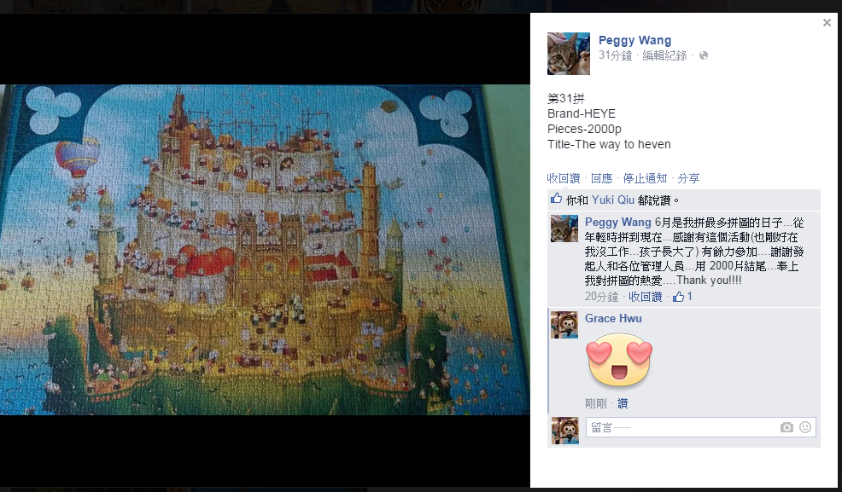Click the thumbs-up icon beside 你和 Yuki Qiu
Screen dimensions: 842x492
coord(556,199)
